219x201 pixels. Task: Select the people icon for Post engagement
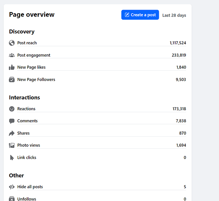point(12,55)
